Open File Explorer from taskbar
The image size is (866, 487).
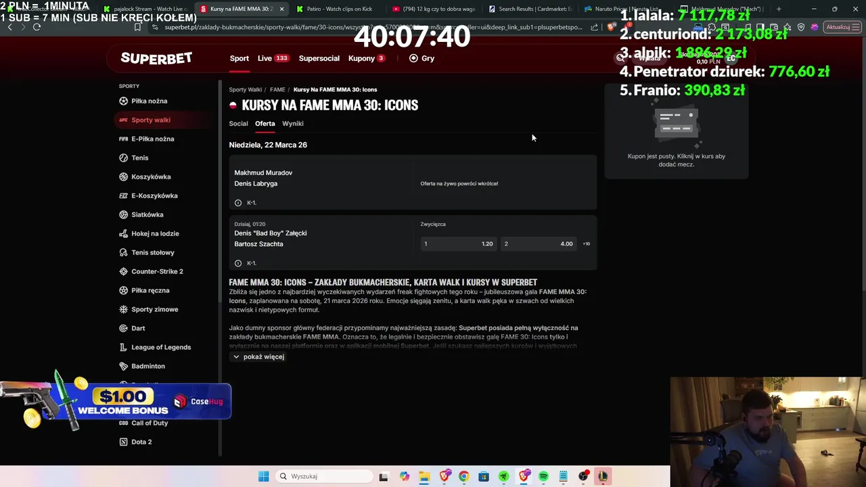click(x=424, y=476)
